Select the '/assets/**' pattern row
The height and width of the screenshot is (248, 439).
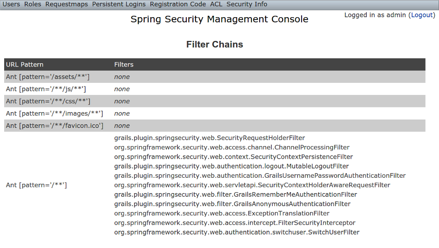47,77
